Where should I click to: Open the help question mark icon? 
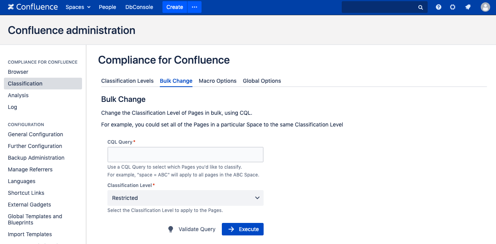438,7
